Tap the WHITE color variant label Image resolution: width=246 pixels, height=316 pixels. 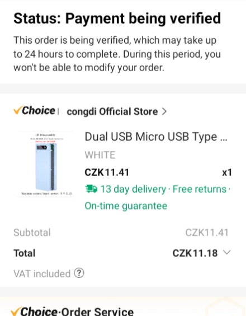click(100, 155)
